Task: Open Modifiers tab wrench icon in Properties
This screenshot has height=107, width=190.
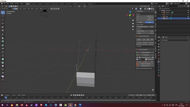Action: click(159, 62)
